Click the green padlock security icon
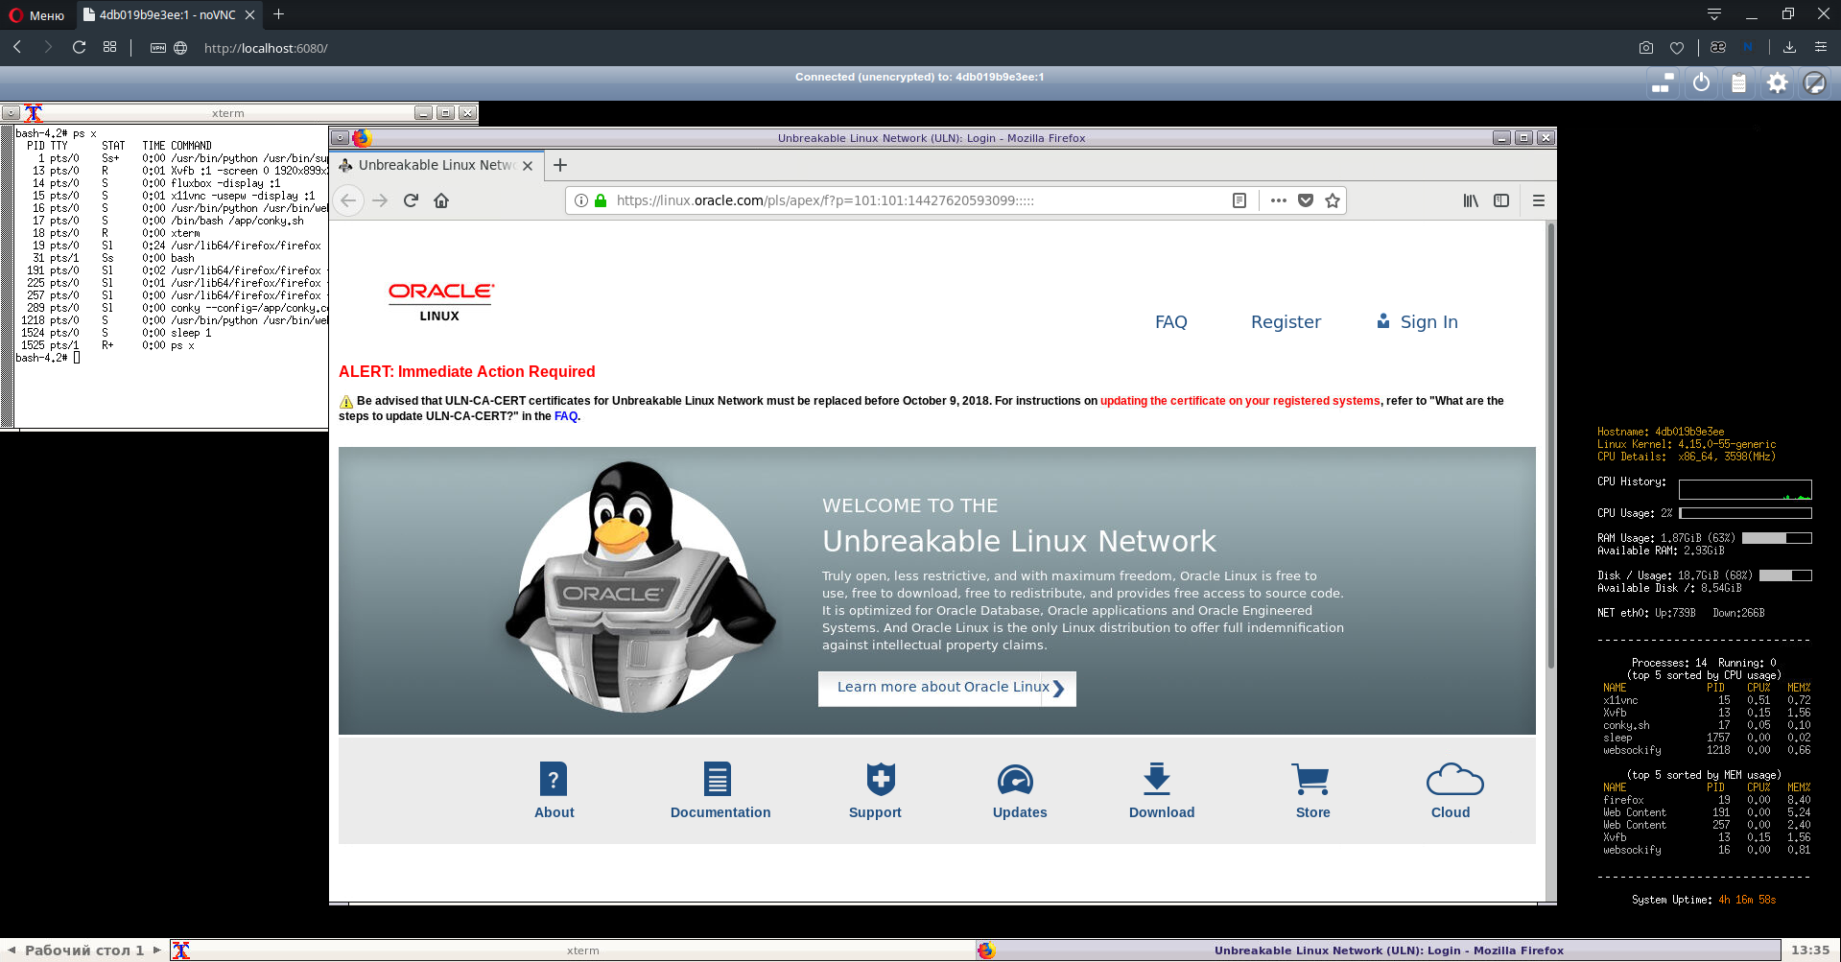The height and width of the screenshot is (962, 1841). (x=601, y=200)
